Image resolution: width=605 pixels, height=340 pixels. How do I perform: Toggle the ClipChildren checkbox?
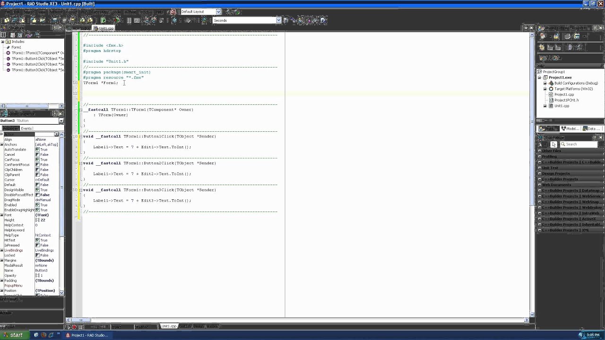pyautogui.click(x=37, y=170)
